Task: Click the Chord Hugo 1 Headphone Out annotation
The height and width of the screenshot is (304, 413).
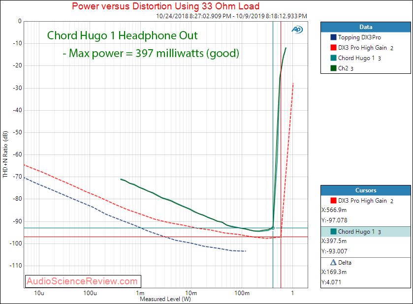Action: (x=122, y=35)
